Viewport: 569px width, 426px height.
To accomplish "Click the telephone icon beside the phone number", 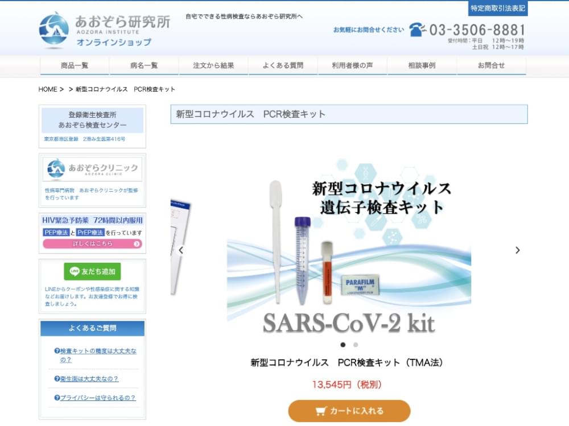I will click(x=417, y=30).
